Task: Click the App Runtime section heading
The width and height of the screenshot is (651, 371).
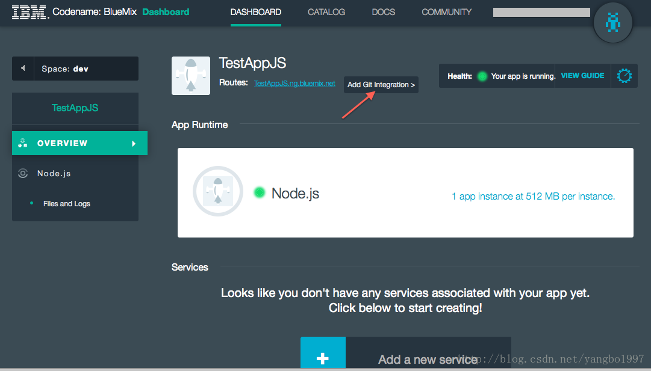Action: [x=200, y=125]
